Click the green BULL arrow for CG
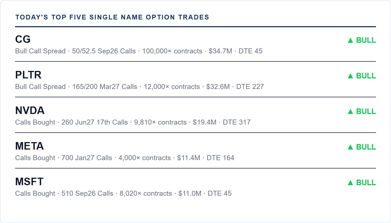The width and height of the screenshot is (391, 223). click(x=351, y=40)
